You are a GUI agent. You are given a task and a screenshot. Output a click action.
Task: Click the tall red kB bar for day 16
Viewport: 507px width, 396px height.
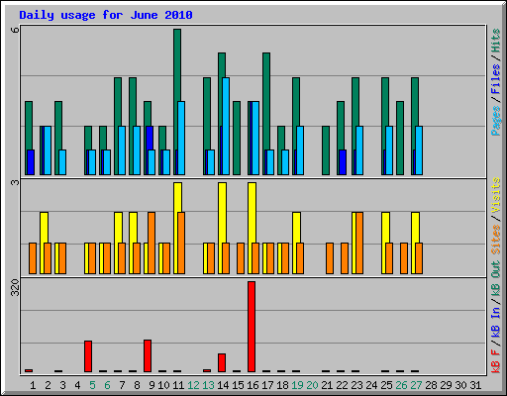(252, 327)
